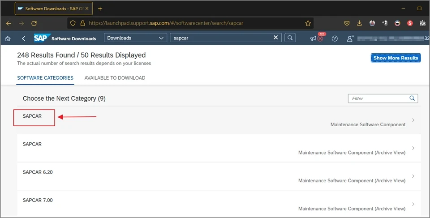Open SAPCAR 6.20 category
Viewport: 430px width, 218px height.
(x=219, y=176)
